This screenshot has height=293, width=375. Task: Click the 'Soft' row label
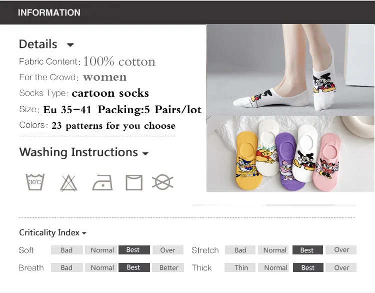pos(26,250)
